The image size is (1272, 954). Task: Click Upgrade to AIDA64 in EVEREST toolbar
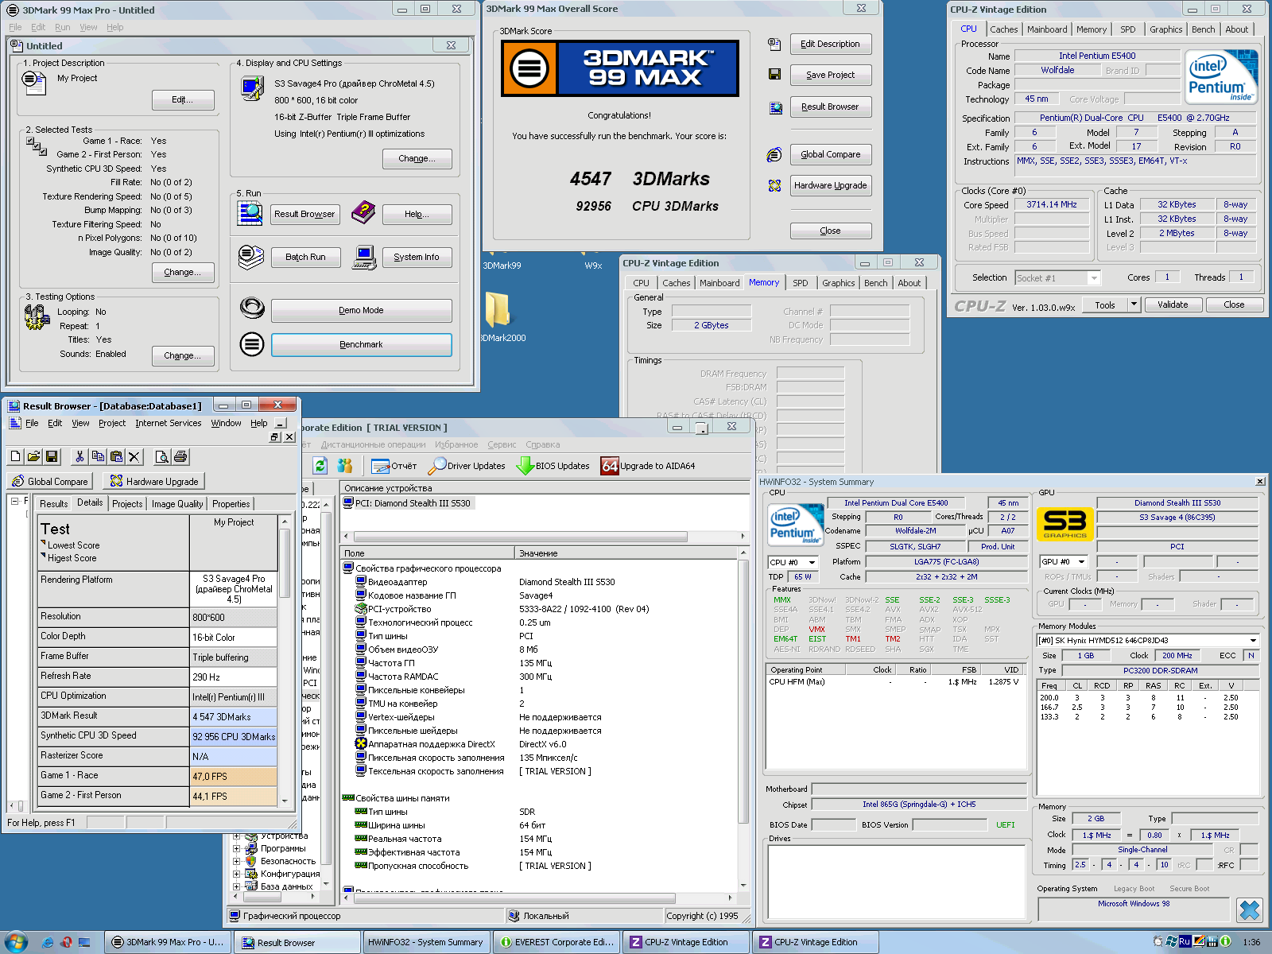click(648, 466)
